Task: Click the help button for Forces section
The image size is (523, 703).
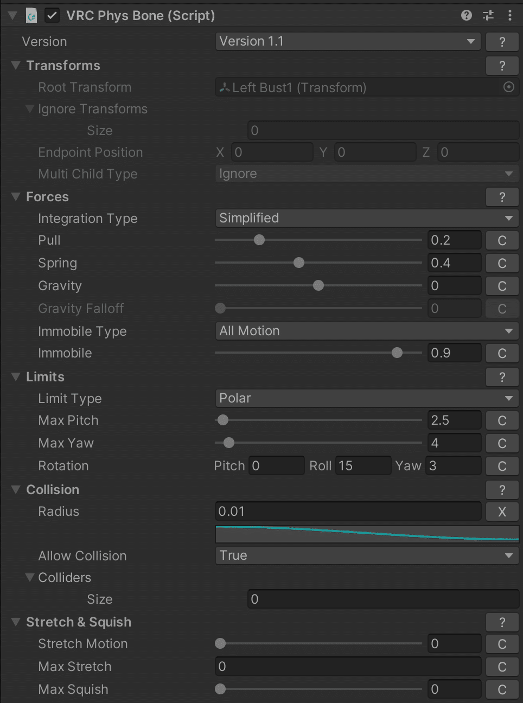Action: pos(502,197)
